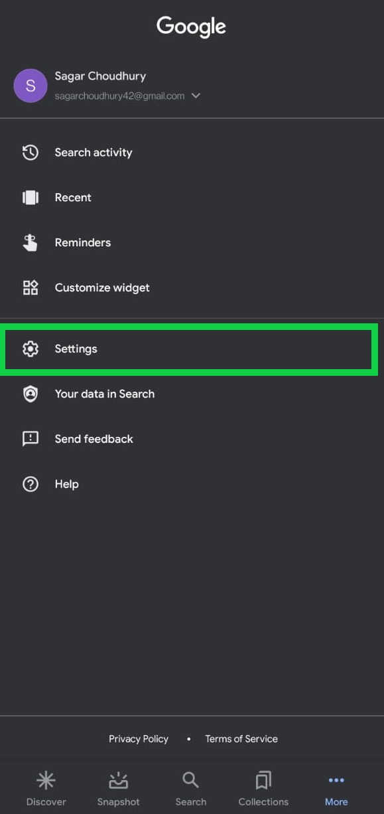This screenshot has width=384, height=814.
Task: Open the Search activity history icon
Action: [x=31, y=152]
